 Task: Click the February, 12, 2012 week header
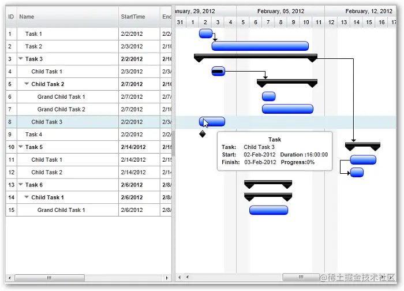click(361, 12)
